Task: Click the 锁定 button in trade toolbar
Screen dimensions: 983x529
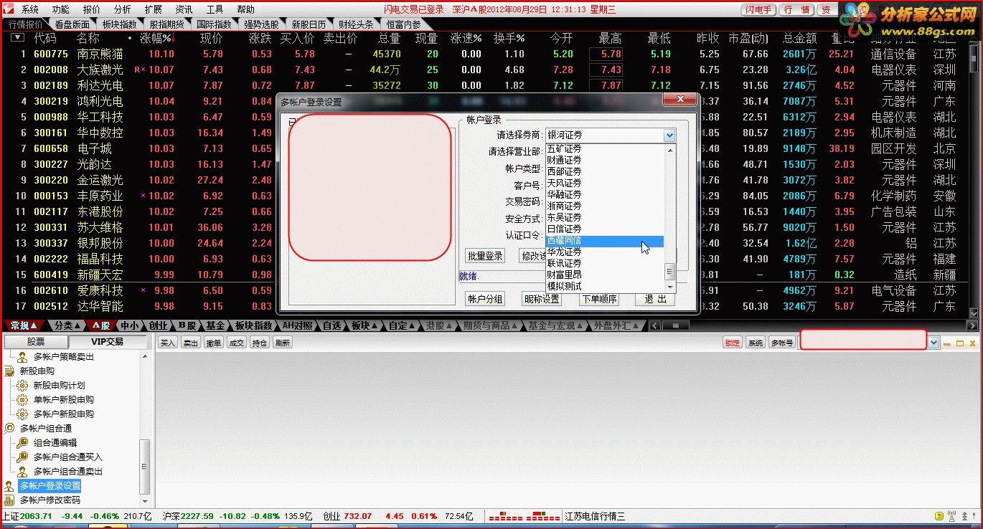Action: click(x=732, y=343)
